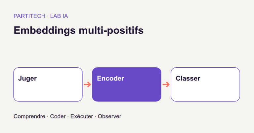Click the dot between Coder and Exécuter
The image size is (254, 133).
(68, 116)
